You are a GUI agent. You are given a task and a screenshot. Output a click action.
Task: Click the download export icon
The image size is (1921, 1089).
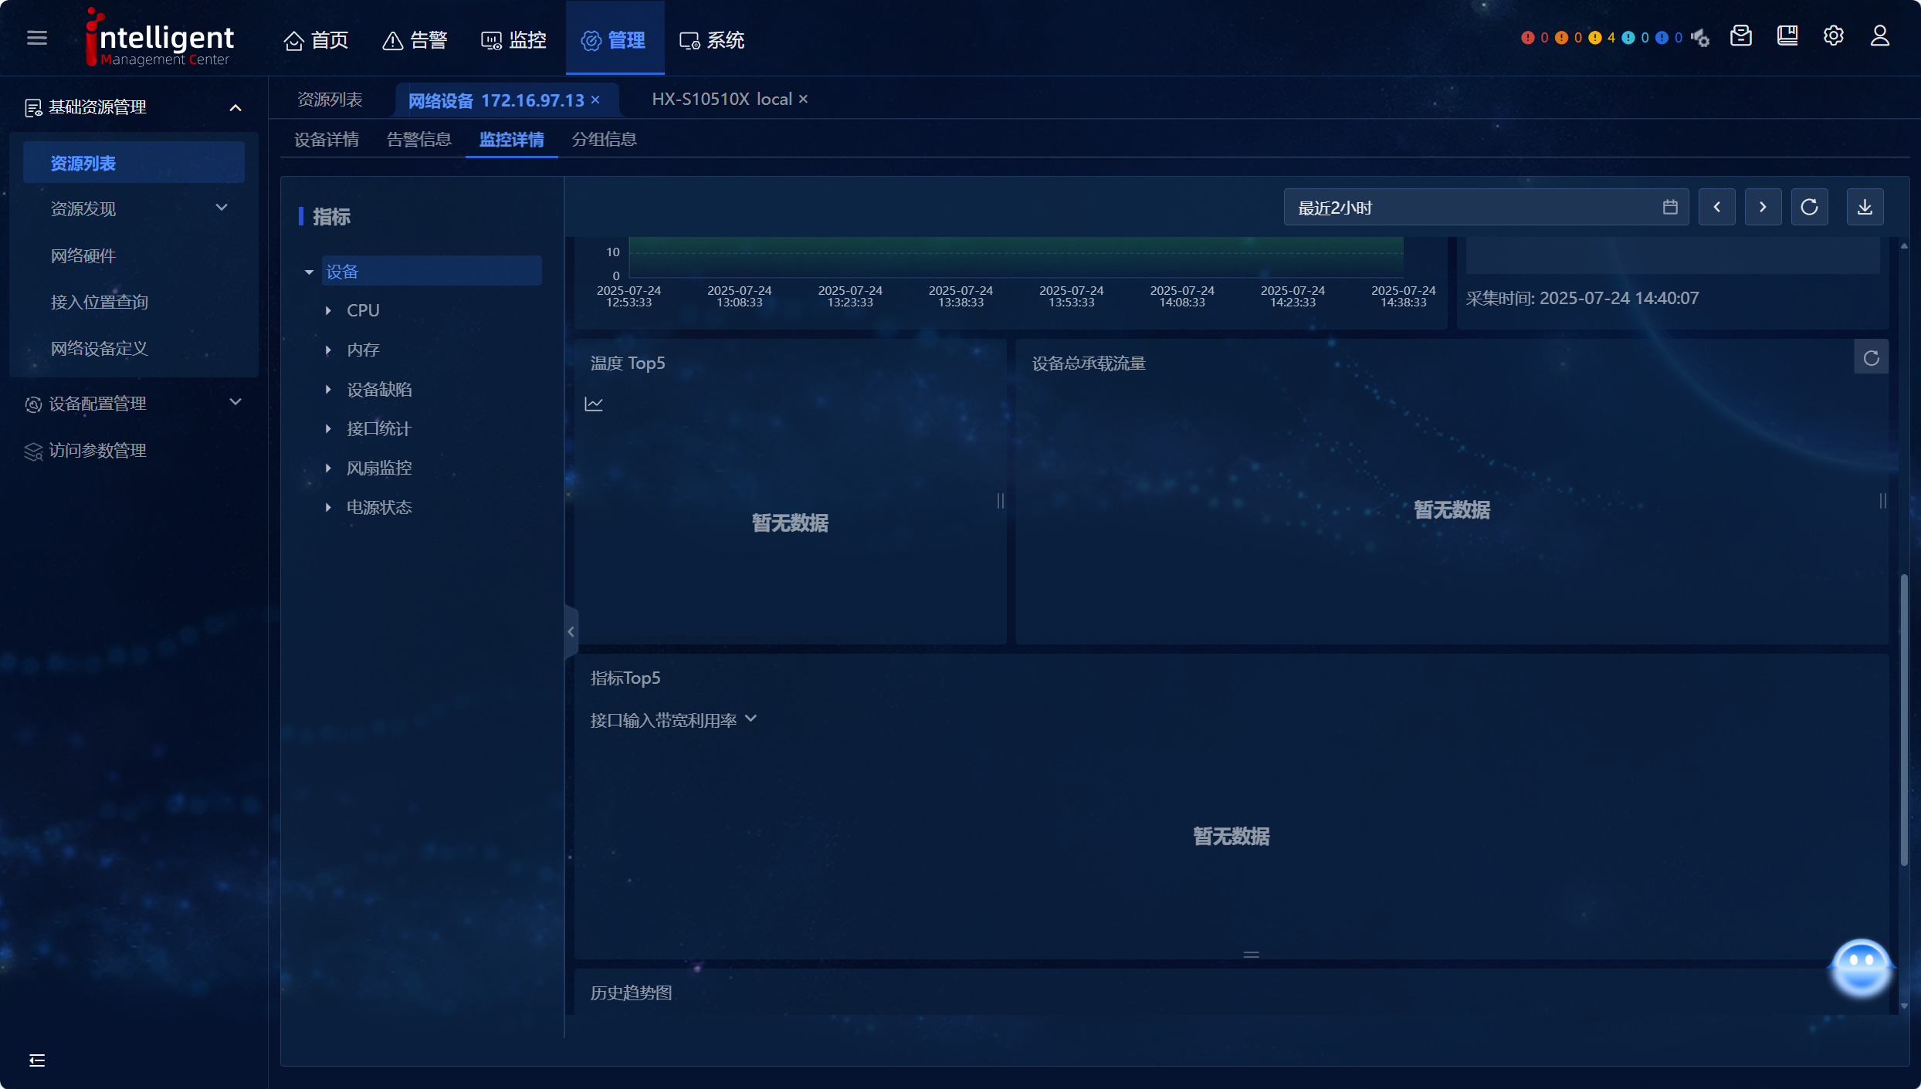tap(1865, 207)
